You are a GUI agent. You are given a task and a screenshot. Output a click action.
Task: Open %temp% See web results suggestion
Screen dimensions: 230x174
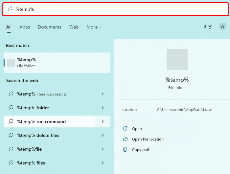point(57,94)
